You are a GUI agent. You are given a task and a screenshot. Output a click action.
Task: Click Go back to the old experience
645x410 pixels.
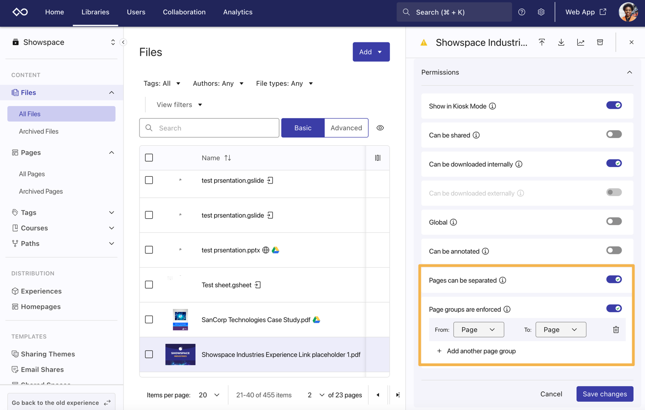tap(61, 403)
